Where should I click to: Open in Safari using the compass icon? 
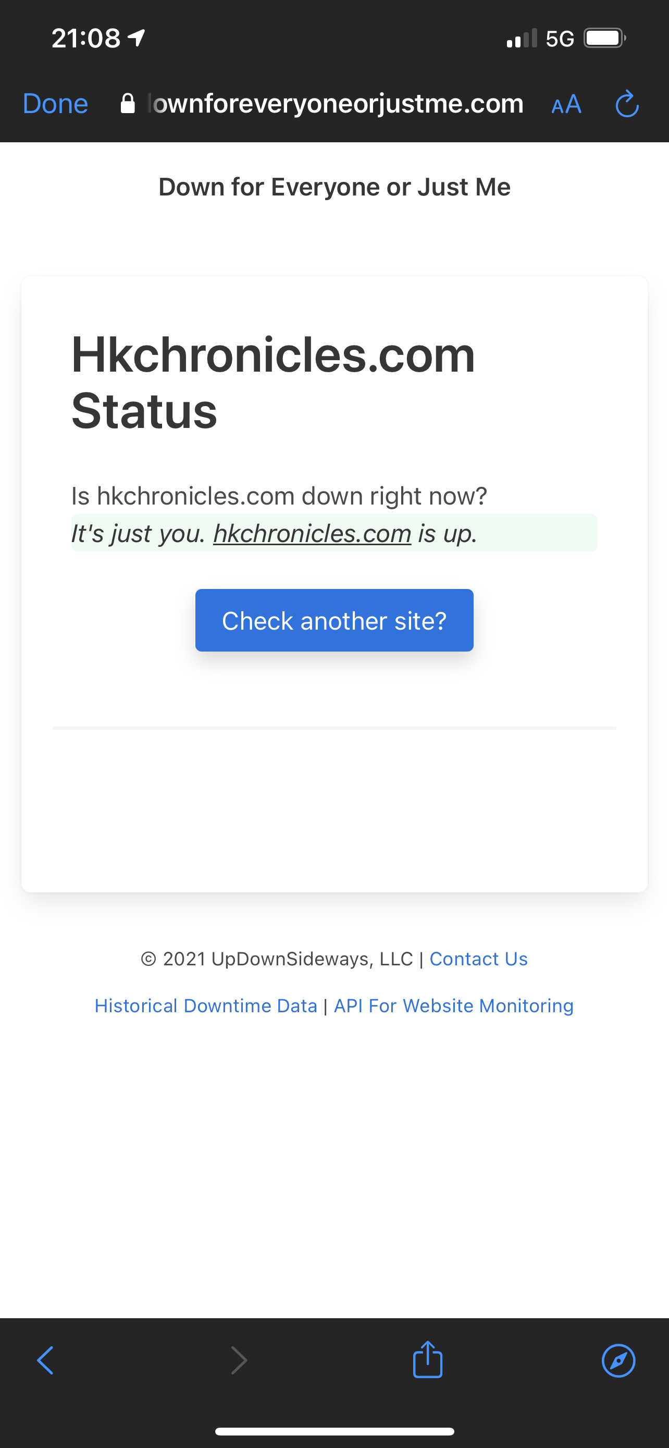tap(618, 1361)
